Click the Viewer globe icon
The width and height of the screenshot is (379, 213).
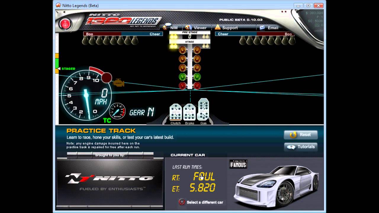pyautogui.click(x=188, y=28)
